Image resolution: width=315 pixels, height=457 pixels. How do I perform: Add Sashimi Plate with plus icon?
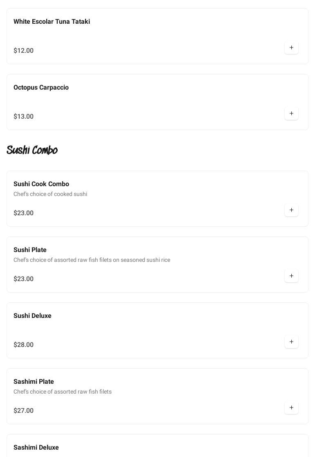291,408
